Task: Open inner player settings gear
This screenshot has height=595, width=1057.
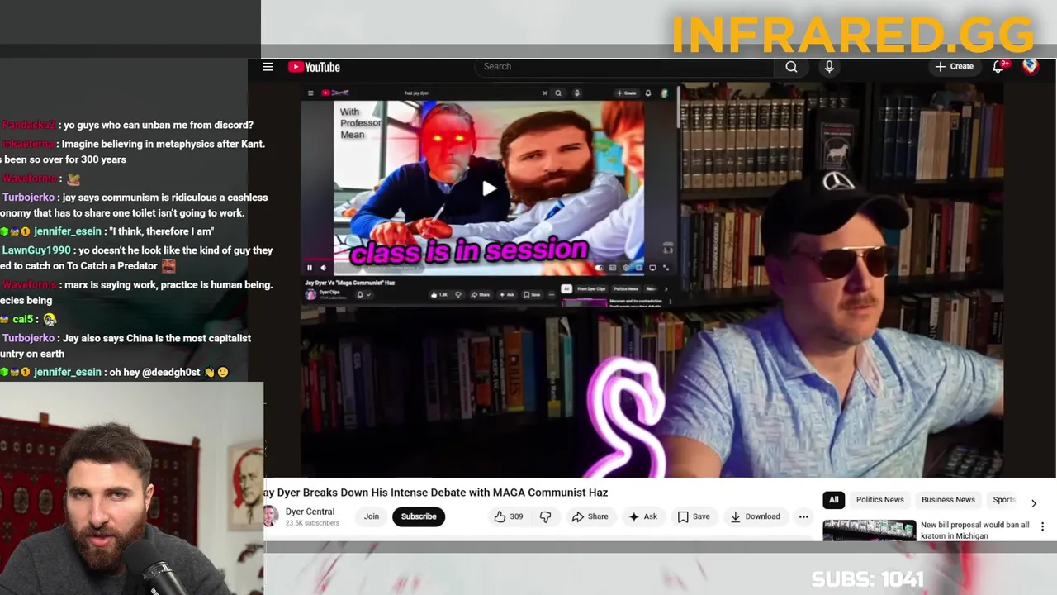Action: (x=626, y=268)
